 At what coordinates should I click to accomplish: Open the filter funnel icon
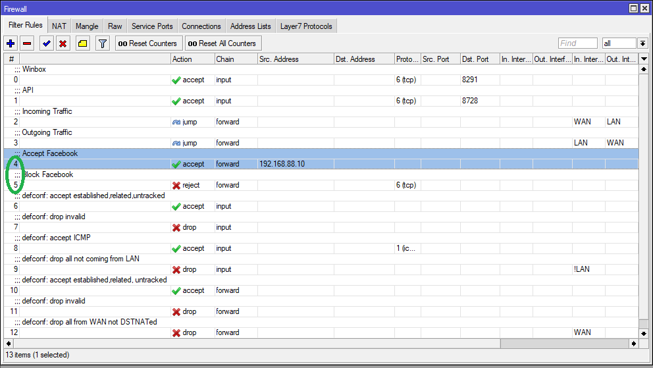coord(103,43)
